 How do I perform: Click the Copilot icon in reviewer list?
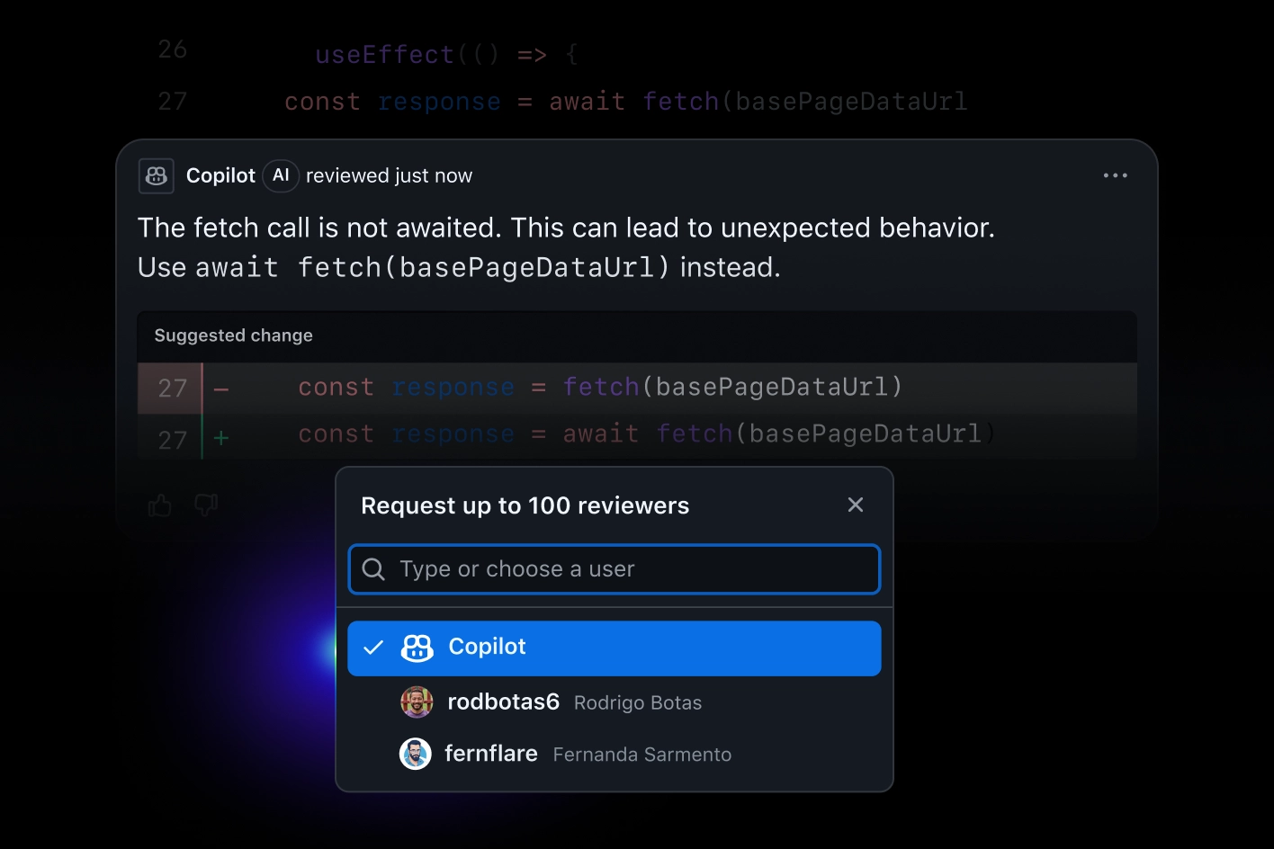point(417,648)
